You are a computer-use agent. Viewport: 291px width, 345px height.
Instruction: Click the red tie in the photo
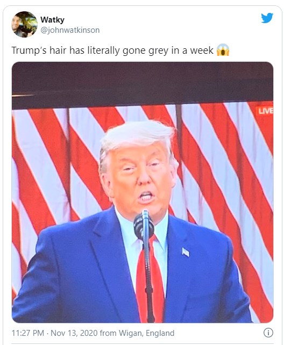(150, 279)
